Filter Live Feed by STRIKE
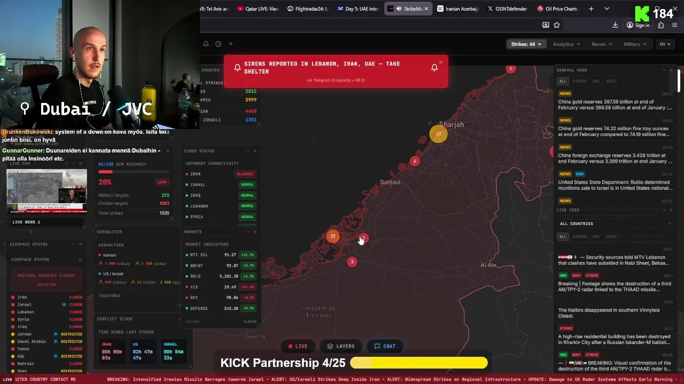The height and width of the screenshot is (384, 684). 579,236
